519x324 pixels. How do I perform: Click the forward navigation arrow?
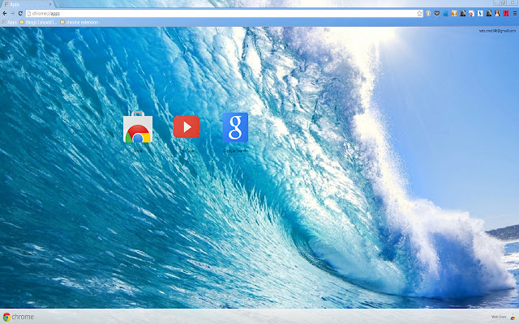click(x=13, y=14)
